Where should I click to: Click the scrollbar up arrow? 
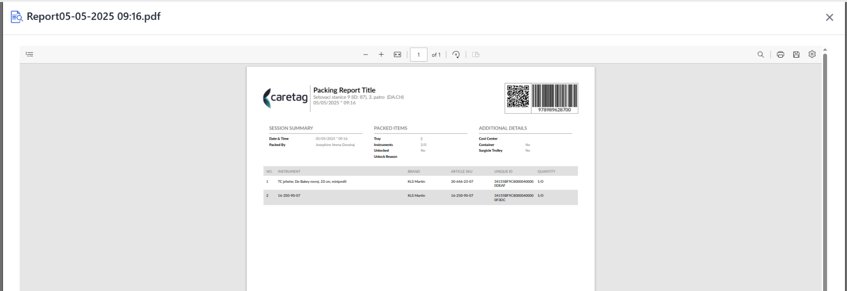click(826, 50)
